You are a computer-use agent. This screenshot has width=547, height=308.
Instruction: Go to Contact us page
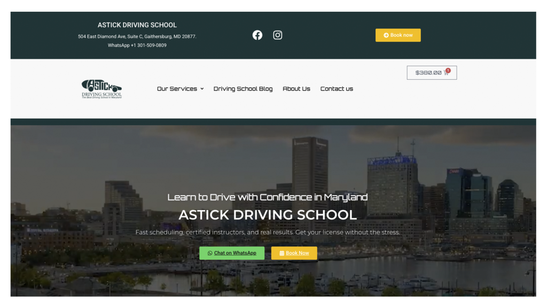coord(337,89)
